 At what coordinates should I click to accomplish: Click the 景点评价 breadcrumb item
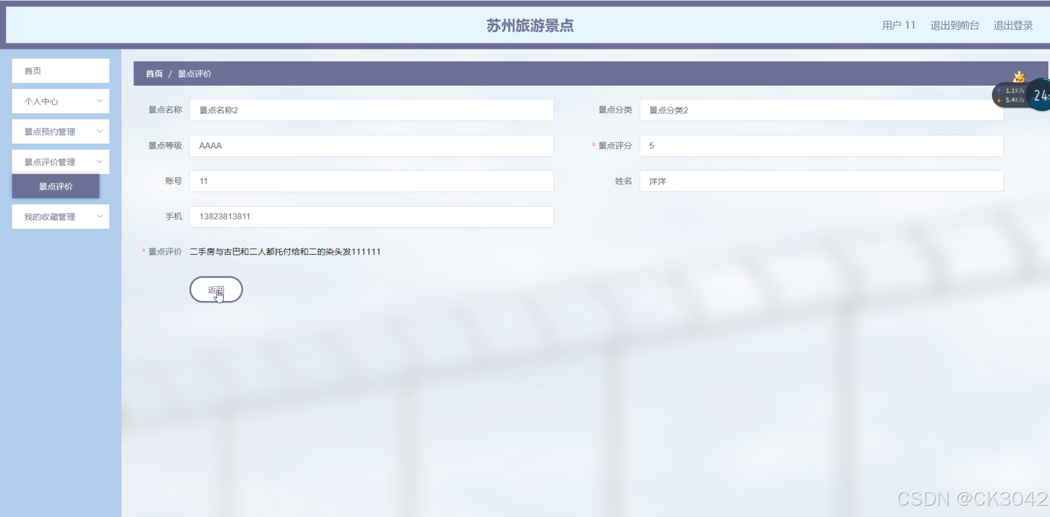tap(195, 74)
